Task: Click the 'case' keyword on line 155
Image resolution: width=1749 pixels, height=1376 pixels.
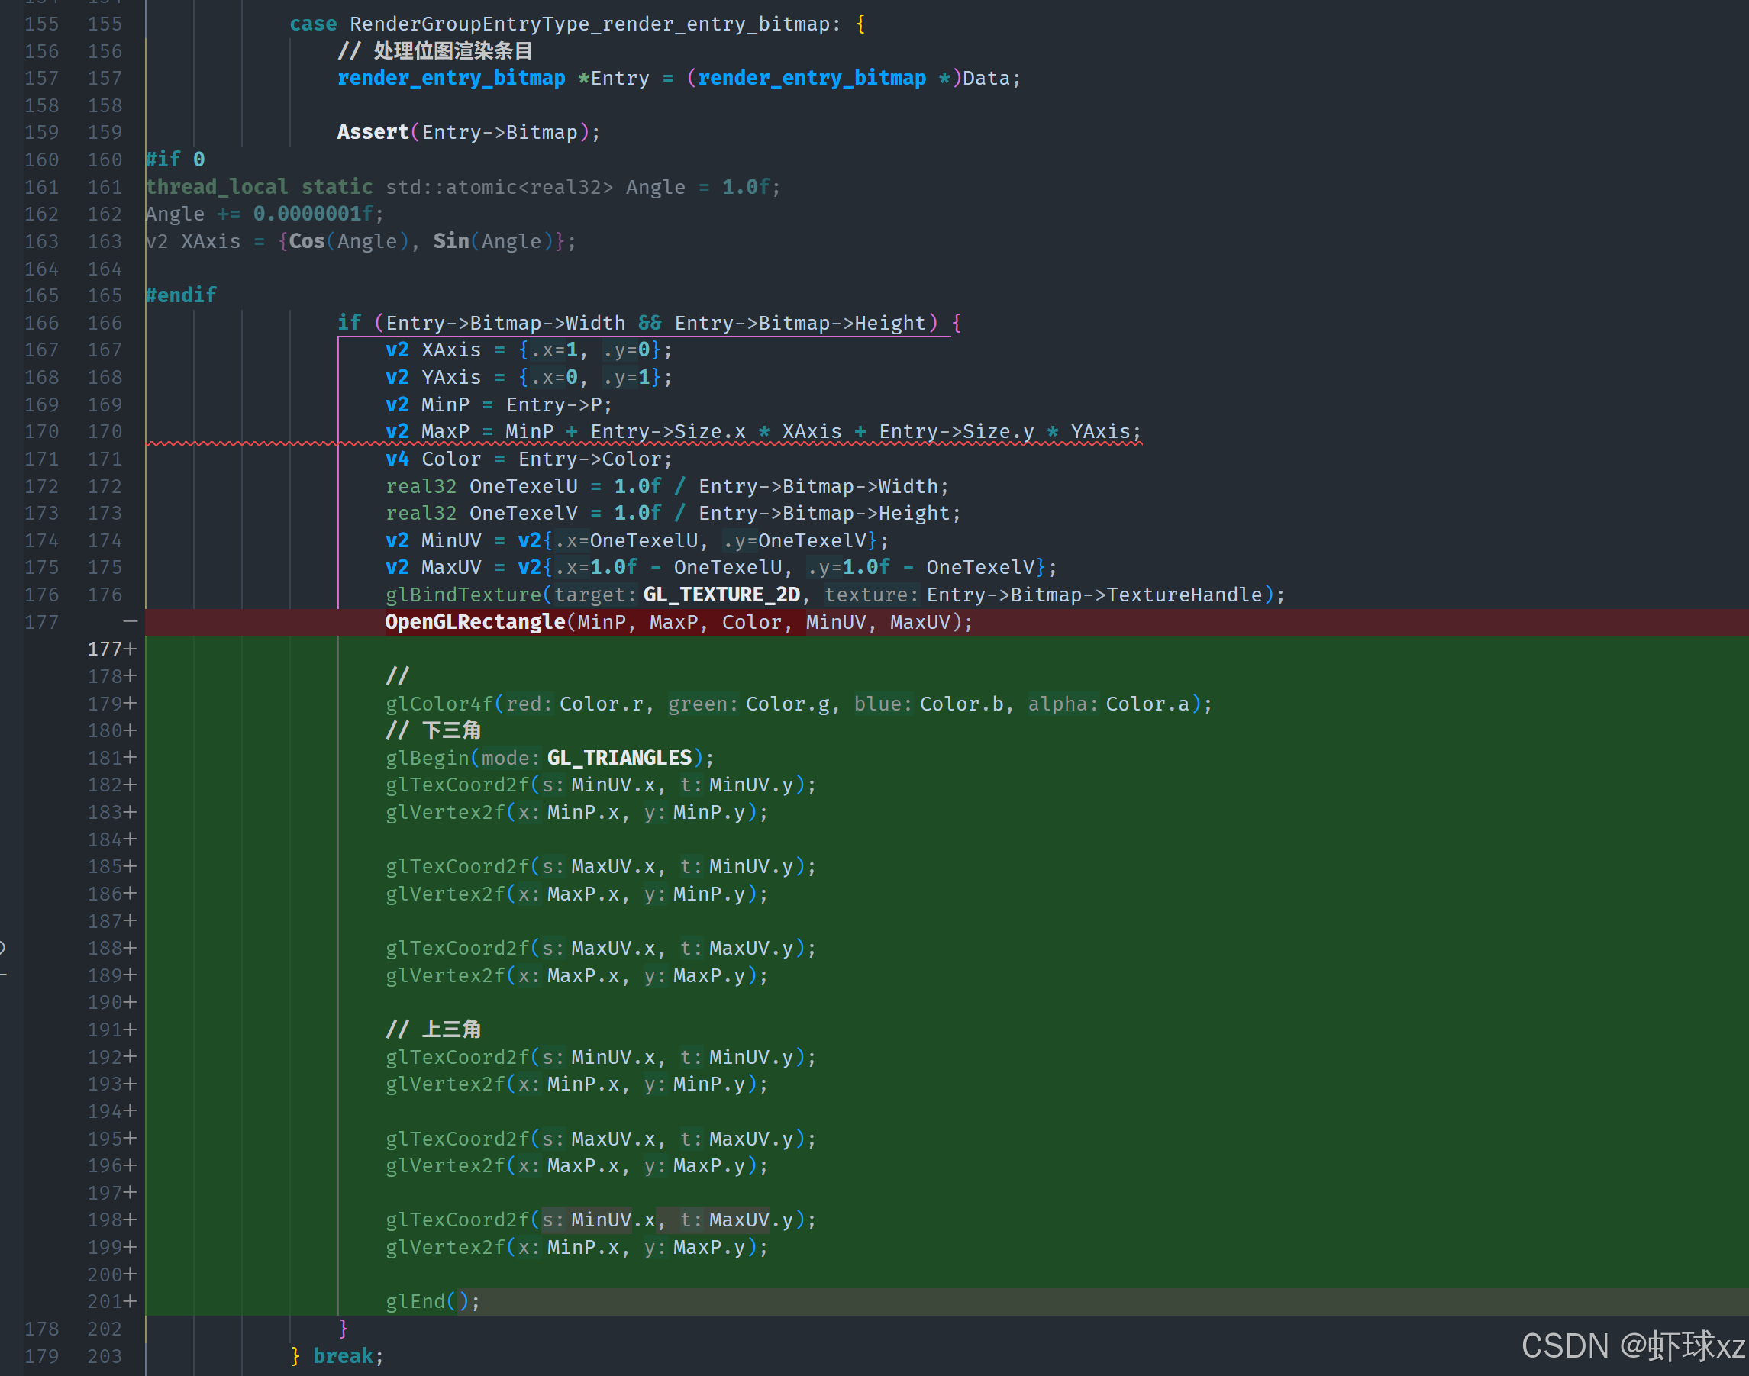Action: (x=313, y=24)
